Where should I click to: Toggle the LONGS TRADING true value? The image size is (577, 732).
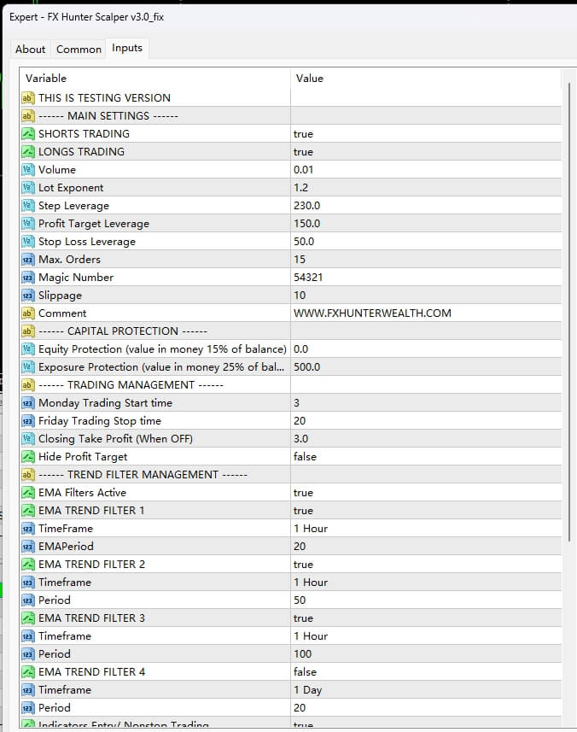tap(425, 152)
